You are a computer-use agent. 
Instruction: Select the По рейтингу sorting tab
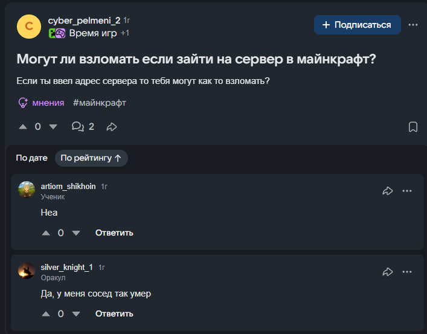pyautogui.click(x=91, y=158)
